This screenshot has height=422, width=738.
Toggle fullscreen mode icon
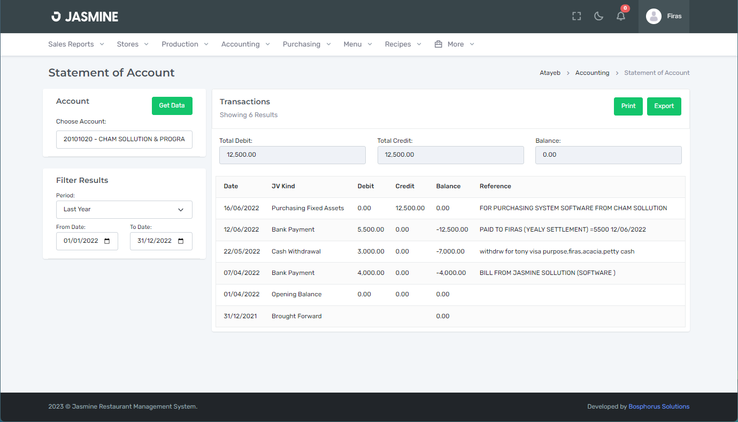coord(576,16)
